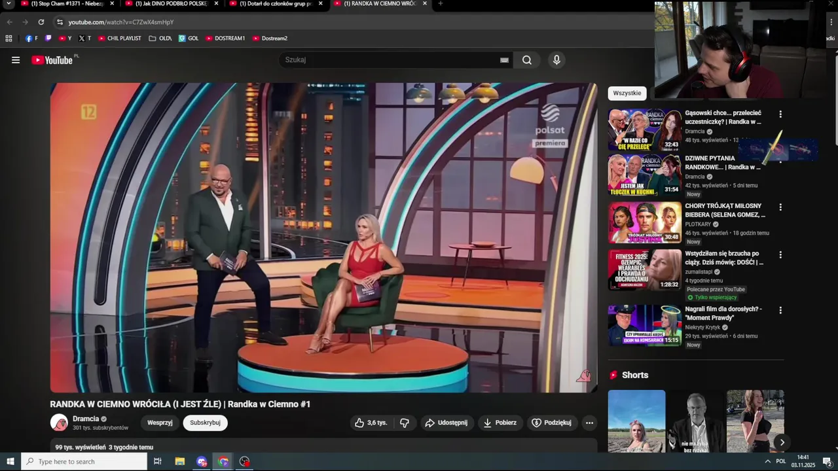Open the X T bookmark
838x471 pixels.
pyautogui.click(x=85, y=39)
